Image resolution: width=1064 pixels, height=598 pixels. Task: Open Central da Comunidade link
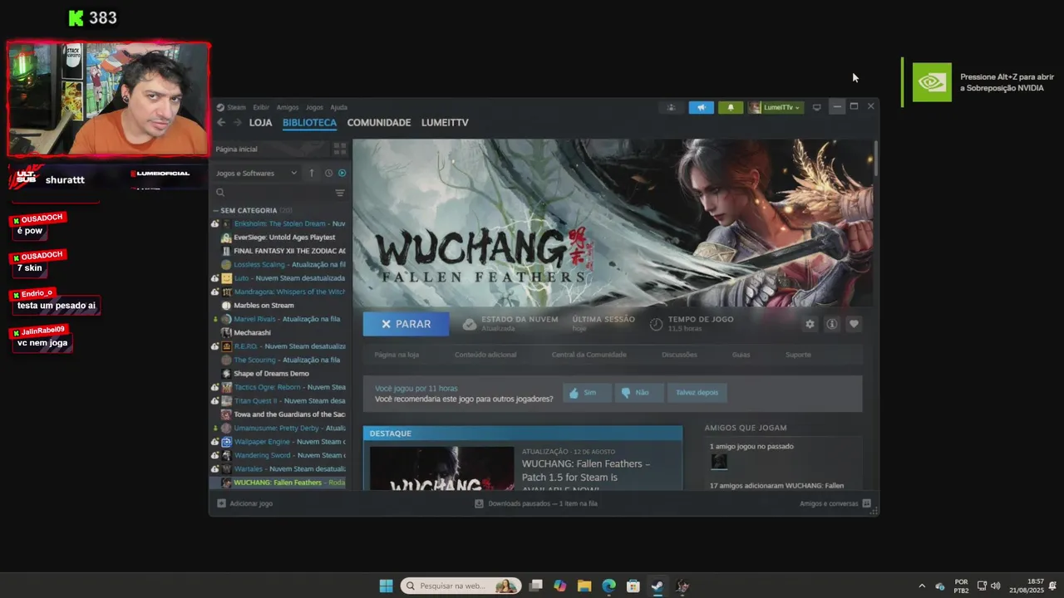click(589, 355)
